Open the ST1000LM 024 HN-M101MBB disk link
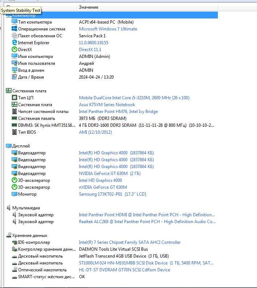The width and height of the screenshot is (257, 288). (146, 263)
